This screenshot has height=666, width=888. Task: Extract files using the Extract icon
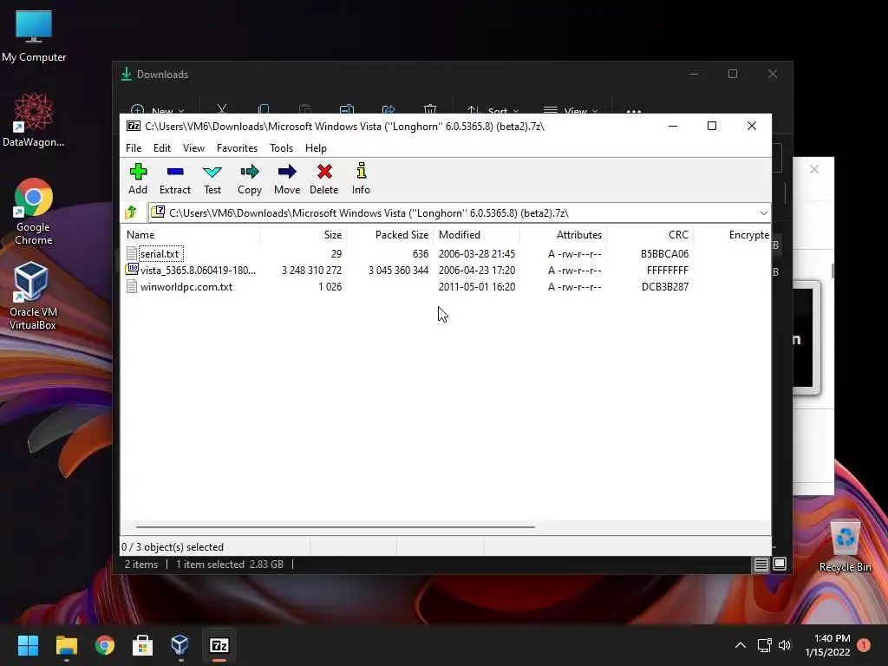pyautogui.click(x=175, y=179)
